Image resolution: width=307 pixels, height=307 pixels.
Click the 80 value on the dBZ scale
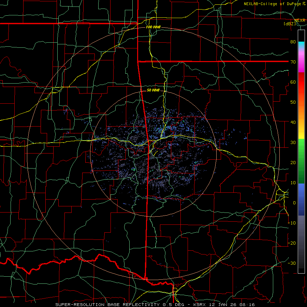point(293,42)
